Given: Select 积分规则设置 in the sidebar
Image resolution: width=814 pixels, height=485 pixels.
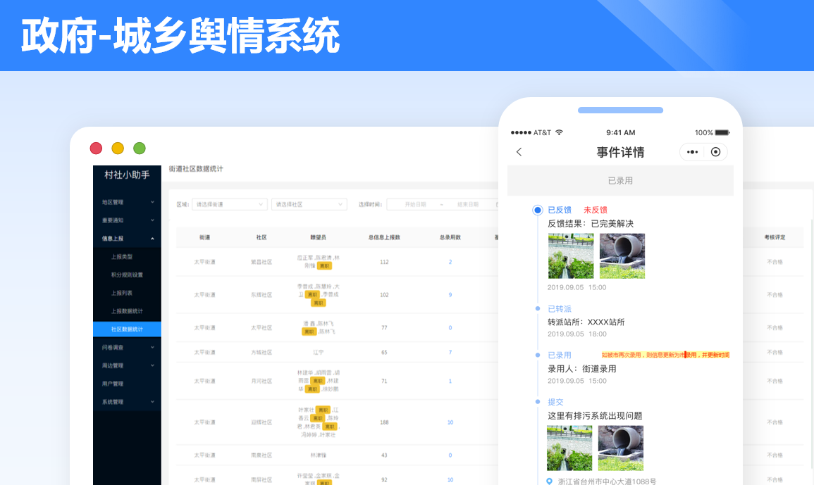Looking at the screenshot, I should point(127,275).
